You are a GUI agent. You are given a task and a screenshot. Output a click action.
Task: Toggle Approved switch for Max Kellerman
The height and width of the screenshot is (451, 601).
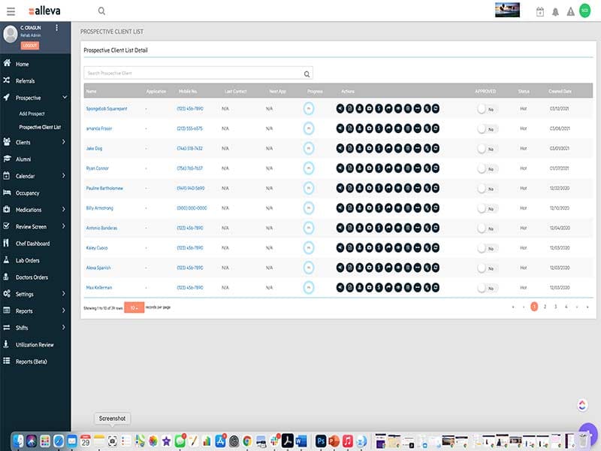tap(486, 288)
